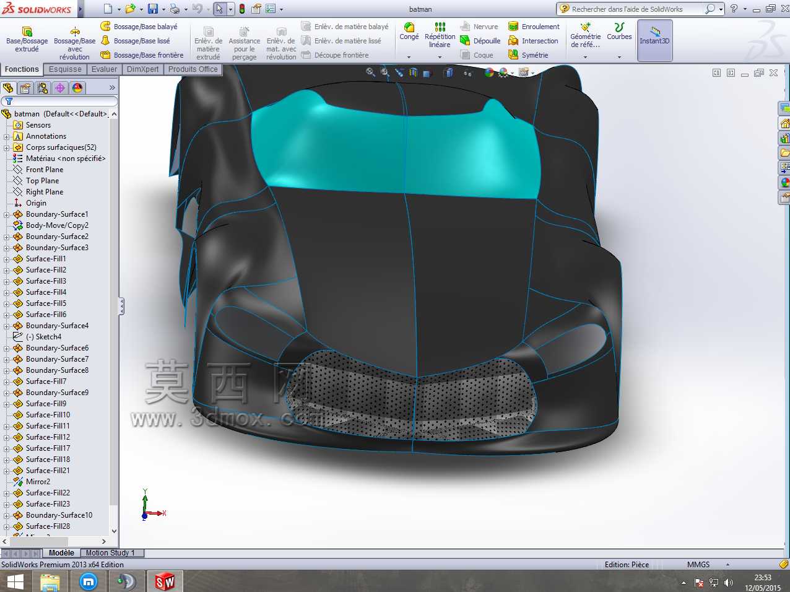Click the Open file folder icon
Viewport: 790px width, 592px height.
pos(130,9)
